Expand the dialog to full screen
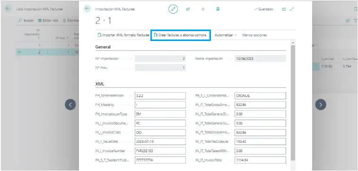Screen dimensions: 358x171 [x=292, y=9]
